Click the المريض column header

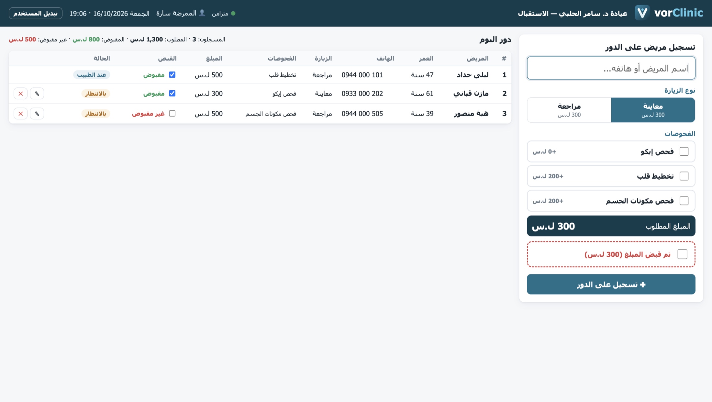(x=477, y=58)
